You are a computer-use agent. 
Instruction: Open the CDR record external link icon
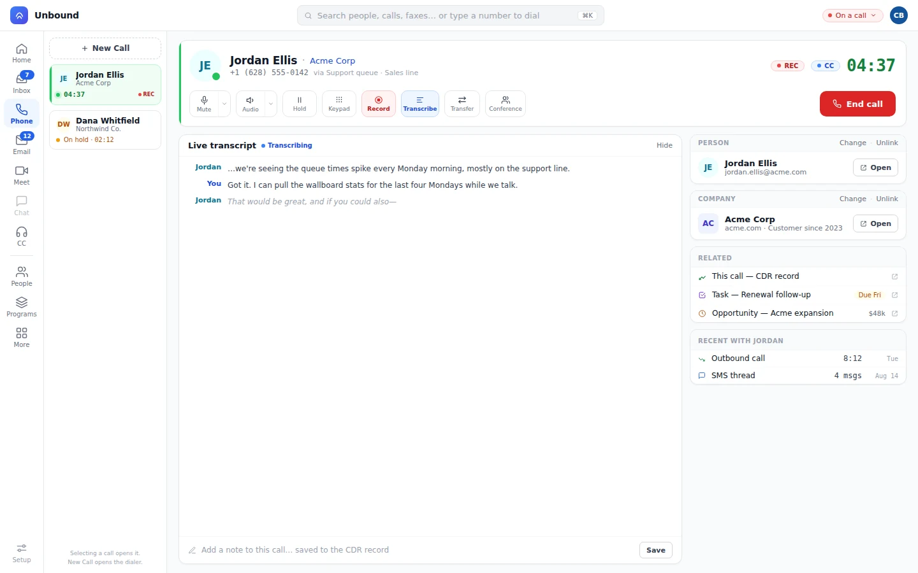point(894,276)
